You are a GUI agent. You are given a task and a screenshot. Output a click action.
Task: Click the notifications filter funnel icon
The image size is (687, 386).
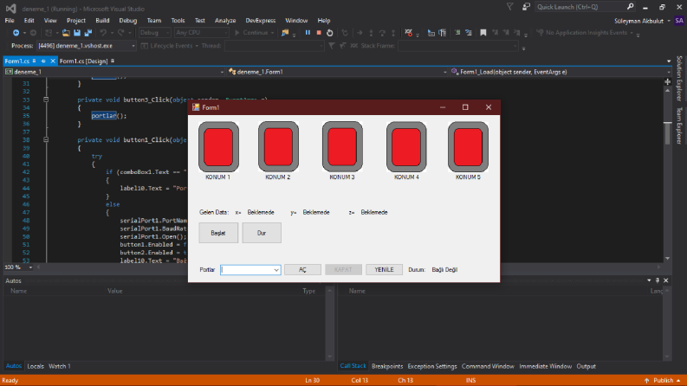[x=510, y=7]
